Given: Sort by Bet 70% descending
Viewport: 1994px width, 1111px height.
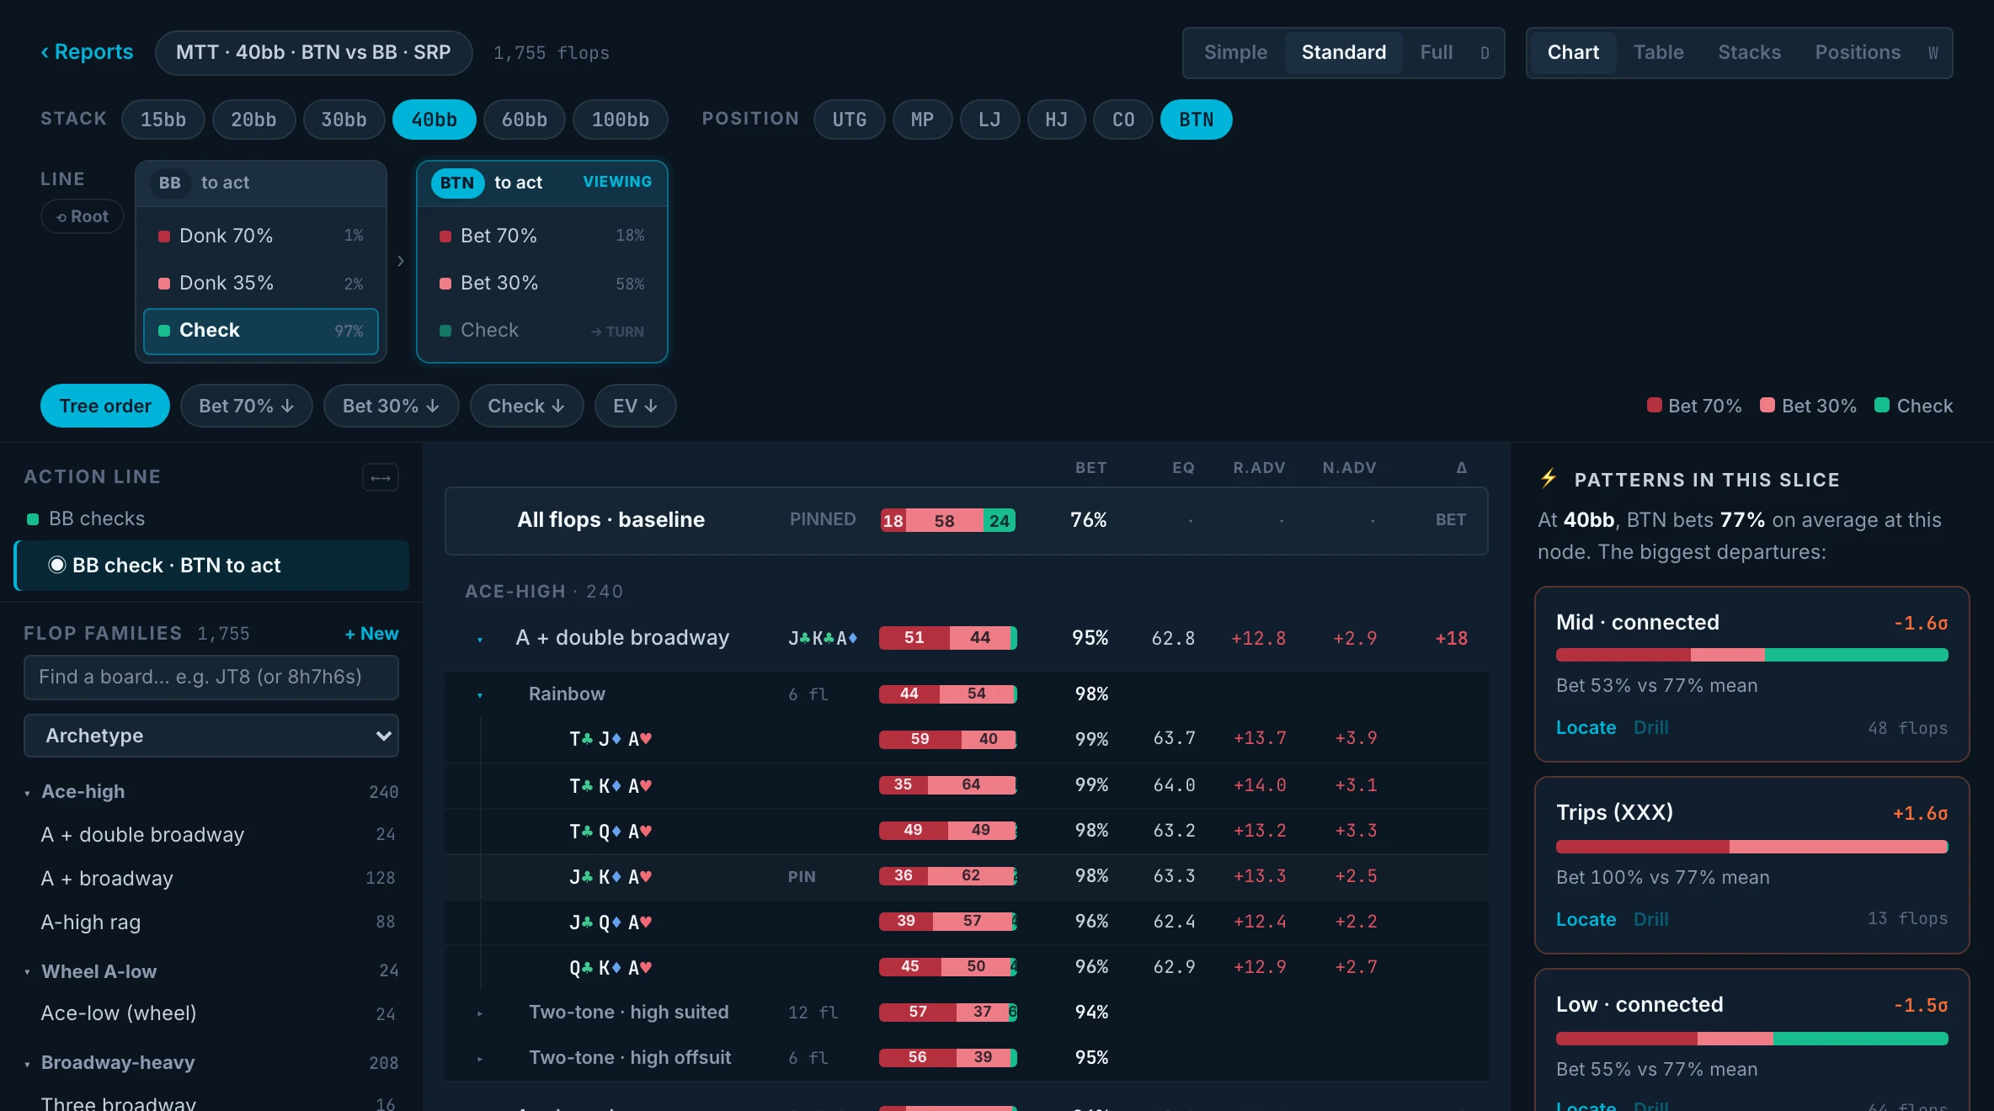Looking at the screenshot, I should [247, 406].
